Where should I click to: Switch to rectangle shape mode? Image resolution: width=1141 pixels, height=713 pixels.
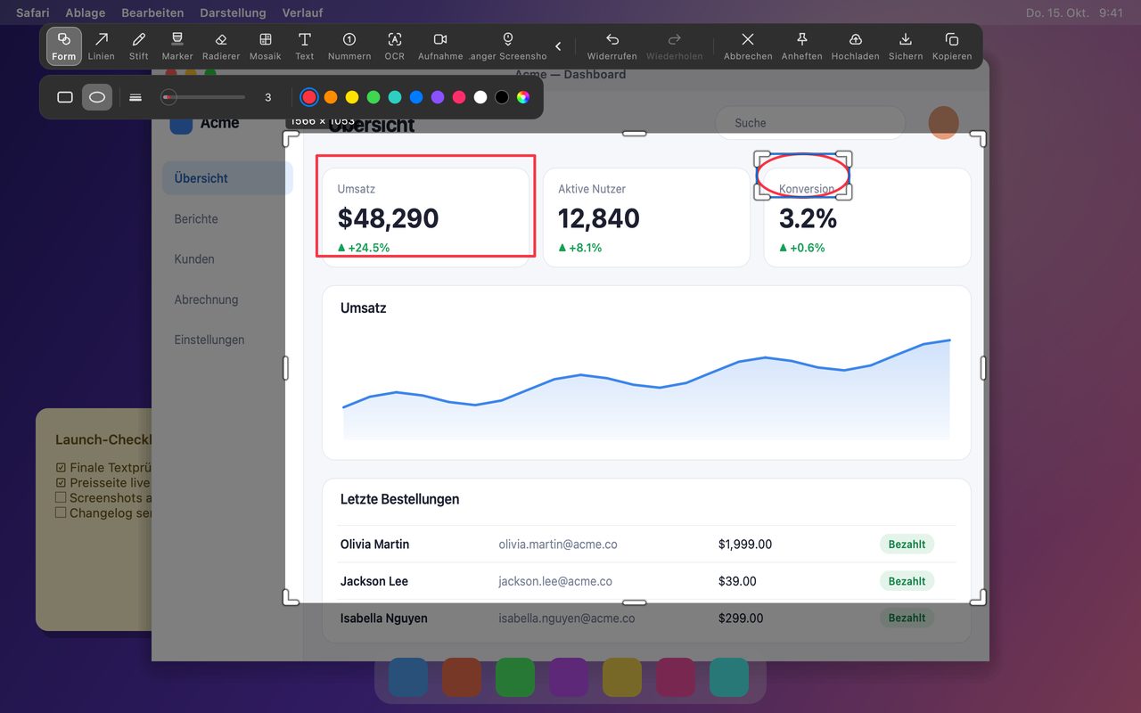pyautogui.click(x=65, y=97)
